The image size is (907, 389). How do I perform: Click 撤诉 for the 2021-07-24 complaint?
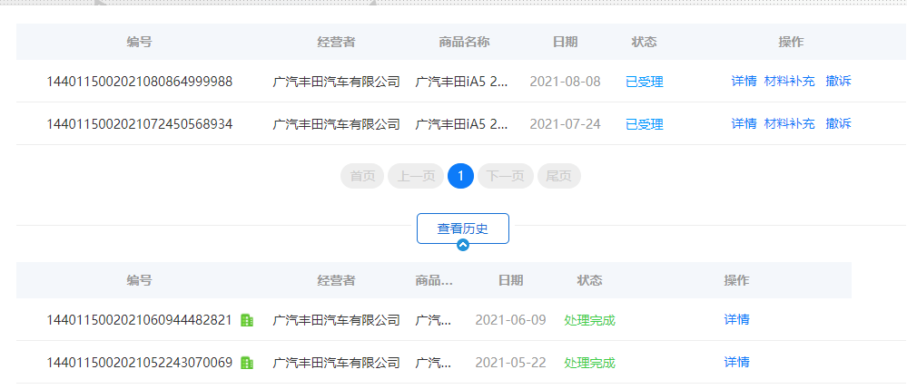[839, 123]
